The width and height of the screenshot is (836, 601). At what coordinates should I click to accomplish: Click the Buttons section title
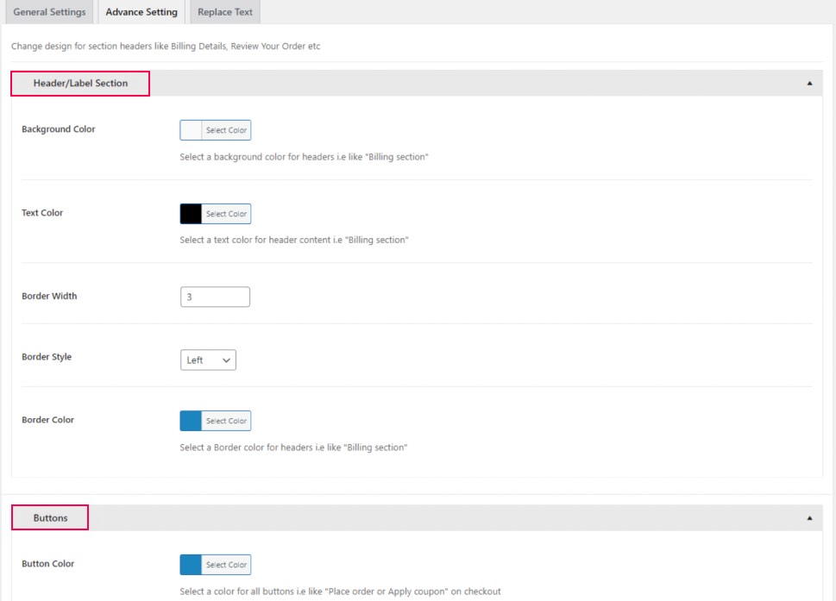click(50, 518)
